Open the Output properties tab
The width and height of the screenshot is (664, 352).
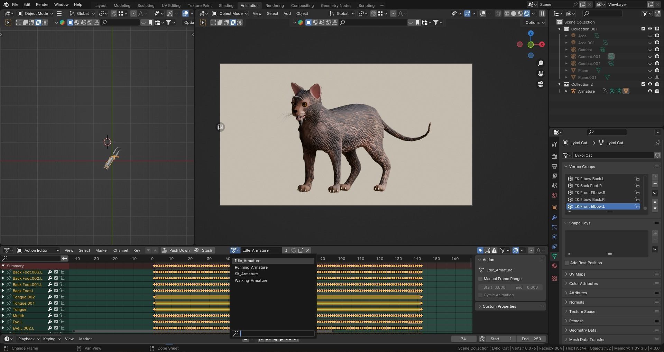pos(554,166)
